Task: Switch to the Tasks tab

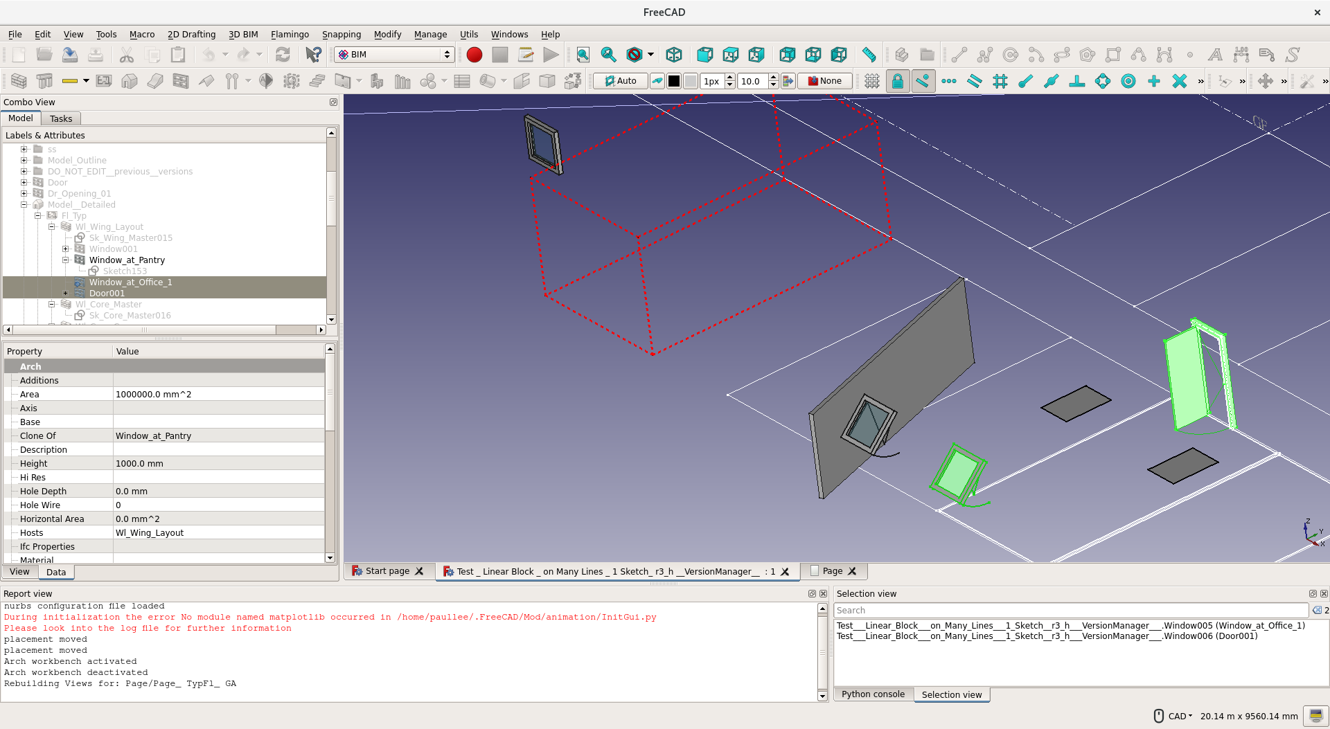Action: 61,118
